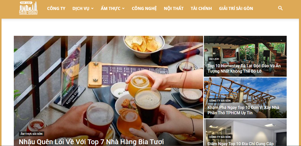
Task: Click Công Ty Sài Gòn tag on office article
Action: (x=220, y=137)
